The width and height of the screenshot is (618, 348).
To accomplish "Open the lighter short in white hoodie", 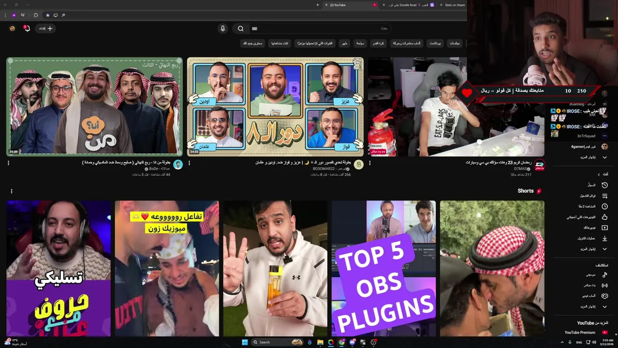I will (275, 268).
